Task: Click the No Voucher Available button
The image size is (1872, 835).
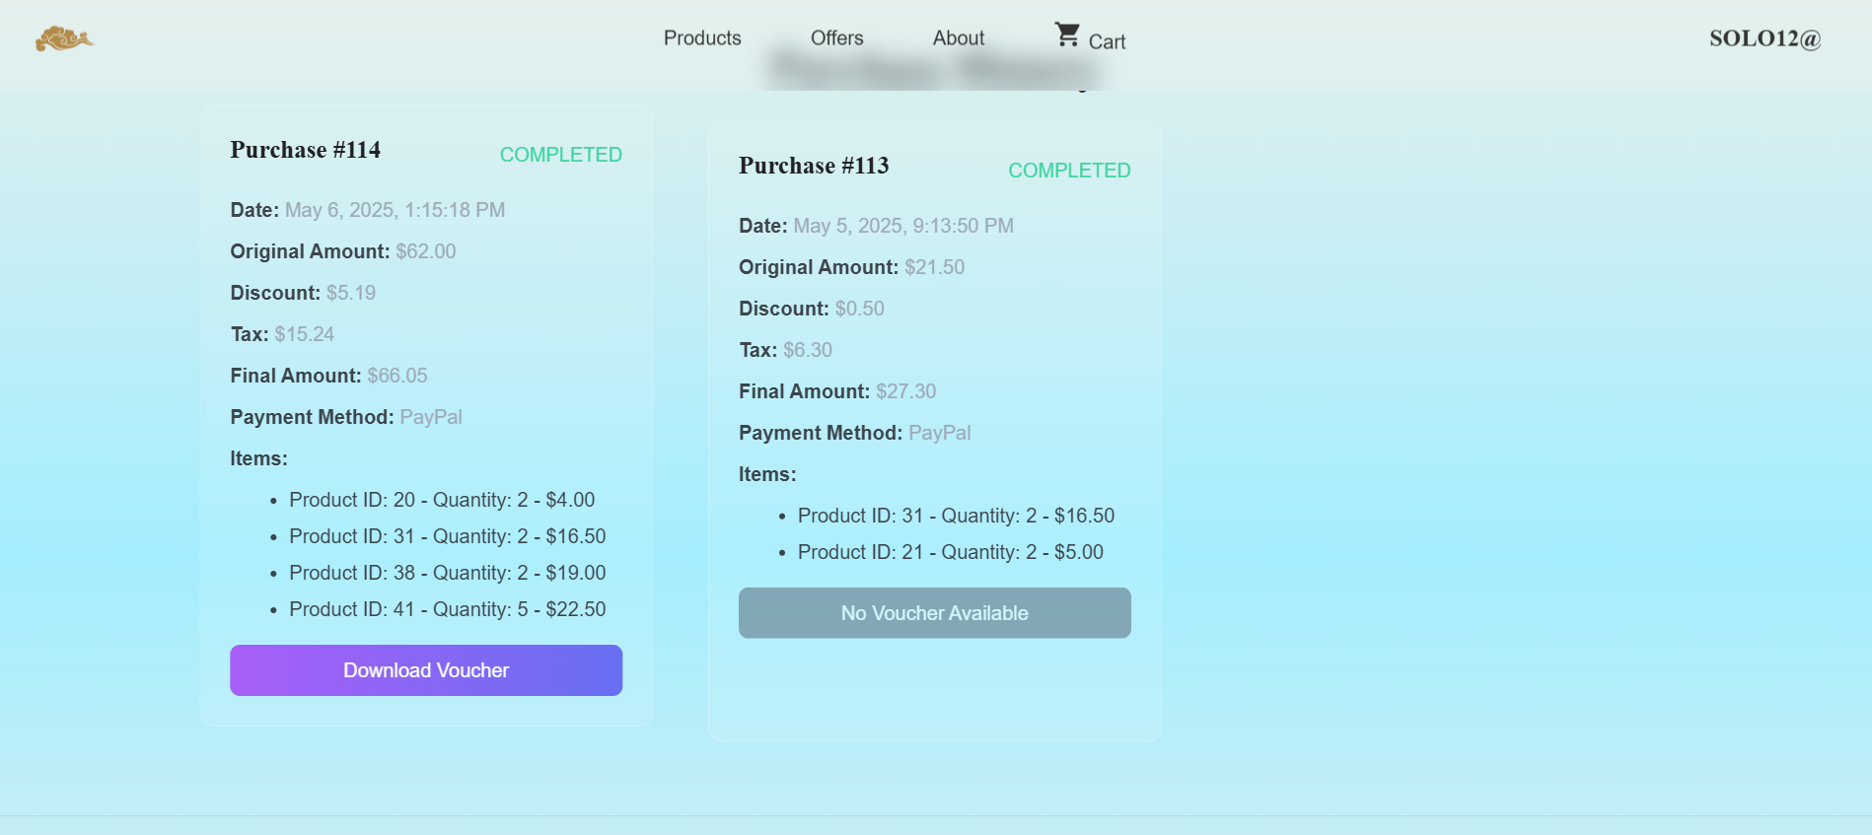Action: (934, 613)
